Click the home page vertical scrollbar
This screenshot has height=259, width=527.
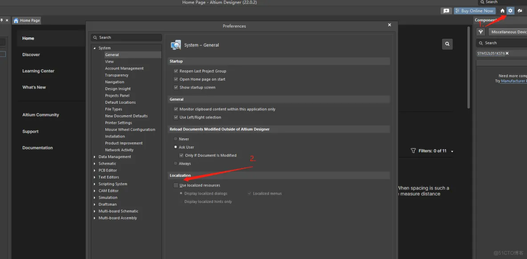coord(469,67)
